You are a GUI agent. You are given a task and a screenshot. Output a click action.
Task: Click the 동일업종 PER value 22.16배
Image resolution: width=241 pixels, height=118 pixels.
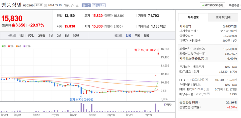pos(232,102)
